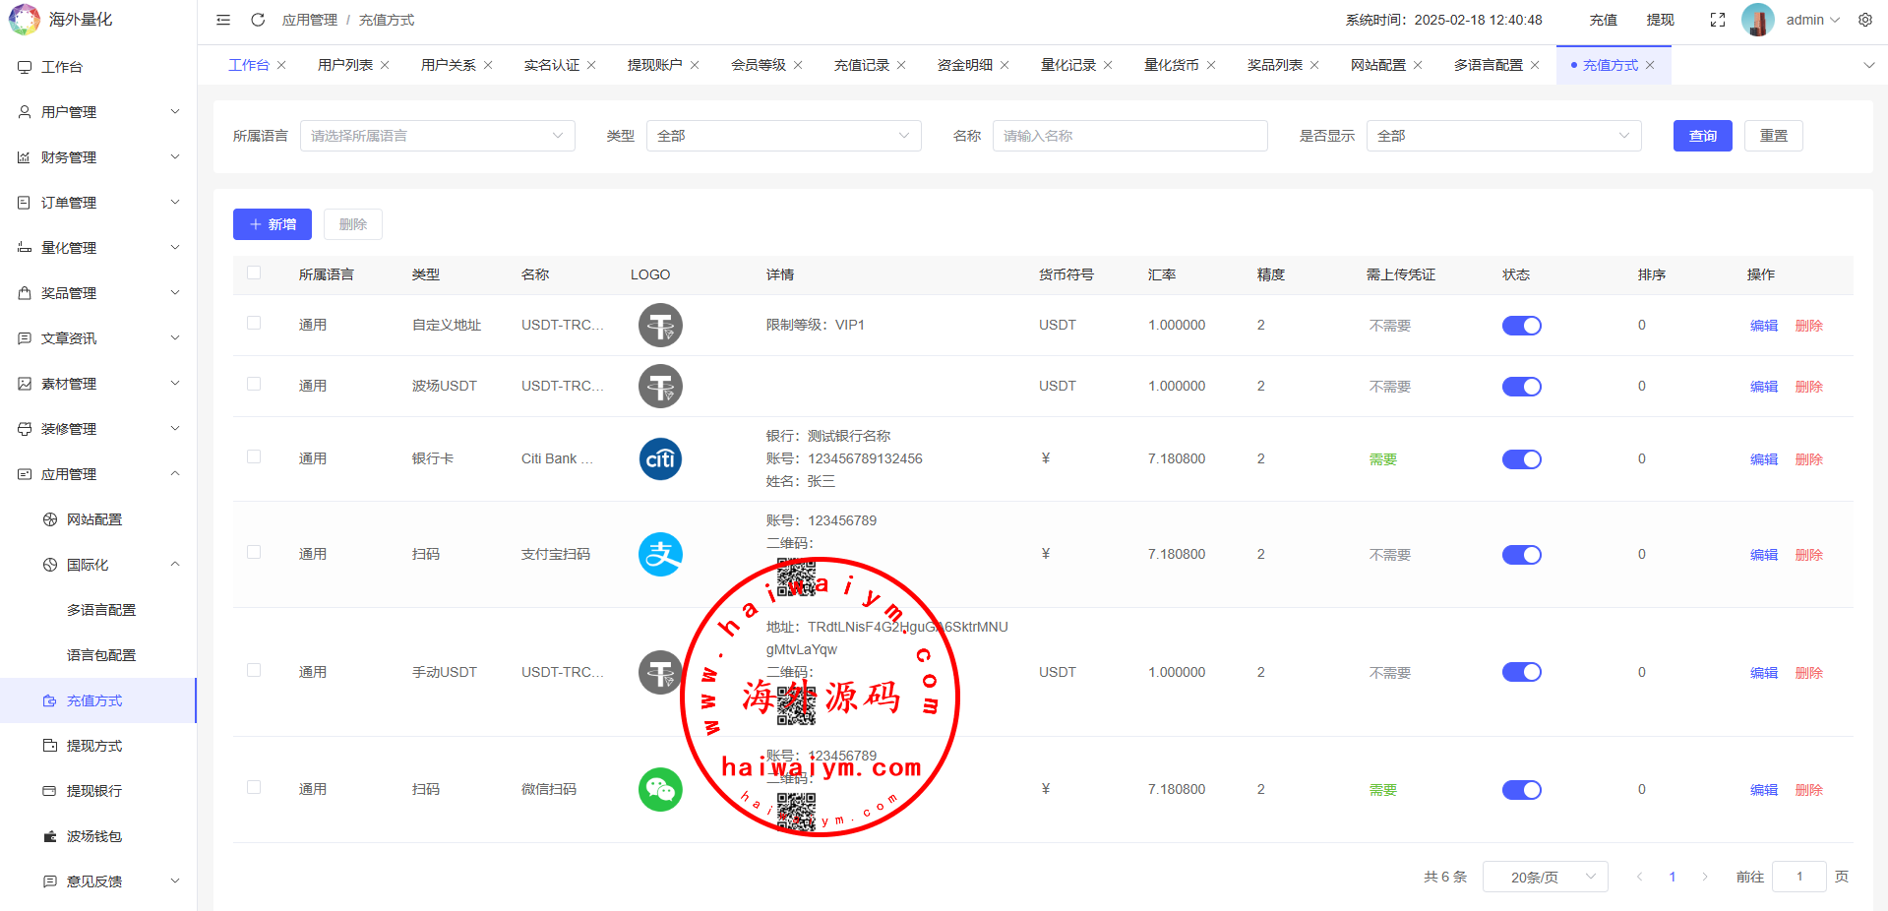Viewport: 1888px width, 911px height.
Task: Open the 20条/页 page size dropdown
Action: [x=1545, y=877]
